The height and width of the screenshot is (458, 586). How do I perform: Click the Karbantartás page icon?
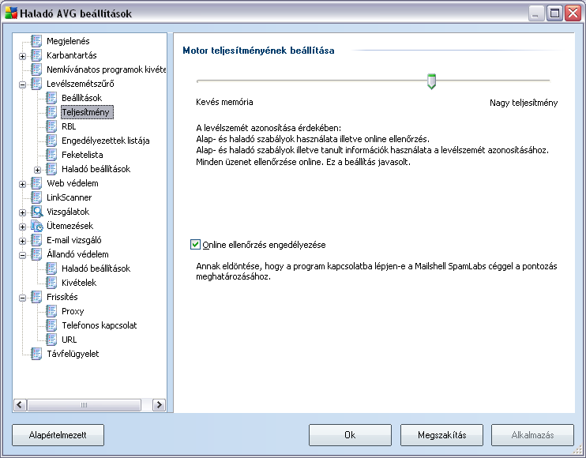(x=36, y=55)
